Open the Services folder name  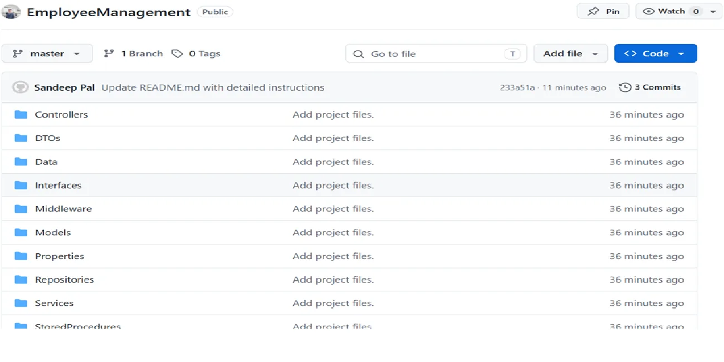(x=55, y=303)
